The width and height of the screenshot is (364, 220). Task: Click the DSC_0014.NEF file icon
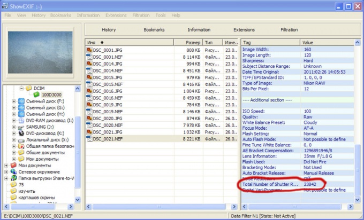[89, 70]
